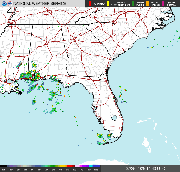Click the '80' value on dBZ scale
Screen dimensions: 180x172
89,170
